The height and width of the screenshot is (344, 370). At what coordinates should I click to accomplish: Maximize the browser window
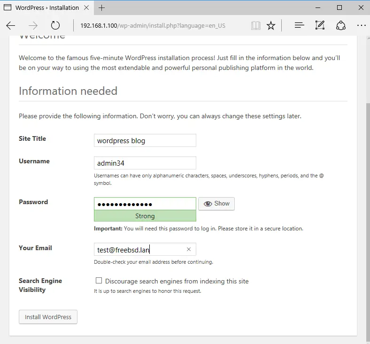click(x=339, y=8)
